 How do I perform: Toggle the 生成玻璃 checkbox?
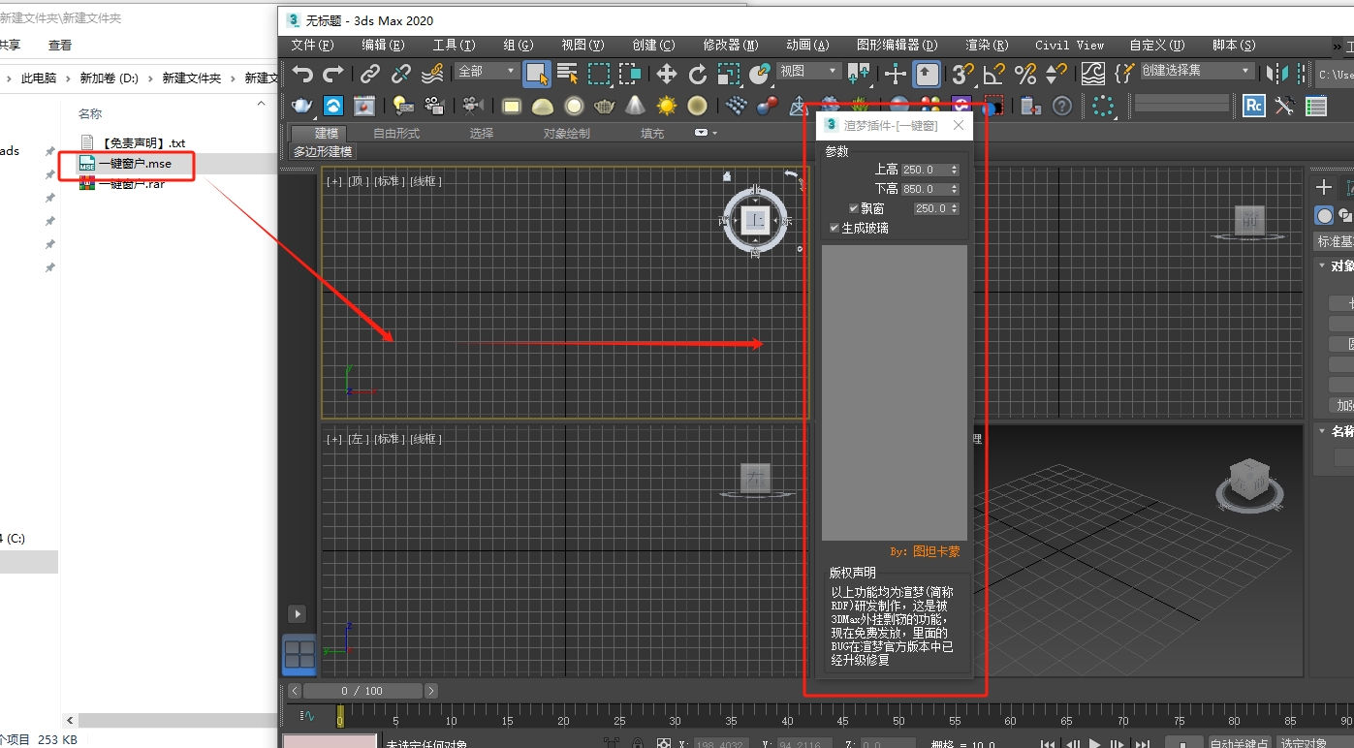tap(834, 228)
